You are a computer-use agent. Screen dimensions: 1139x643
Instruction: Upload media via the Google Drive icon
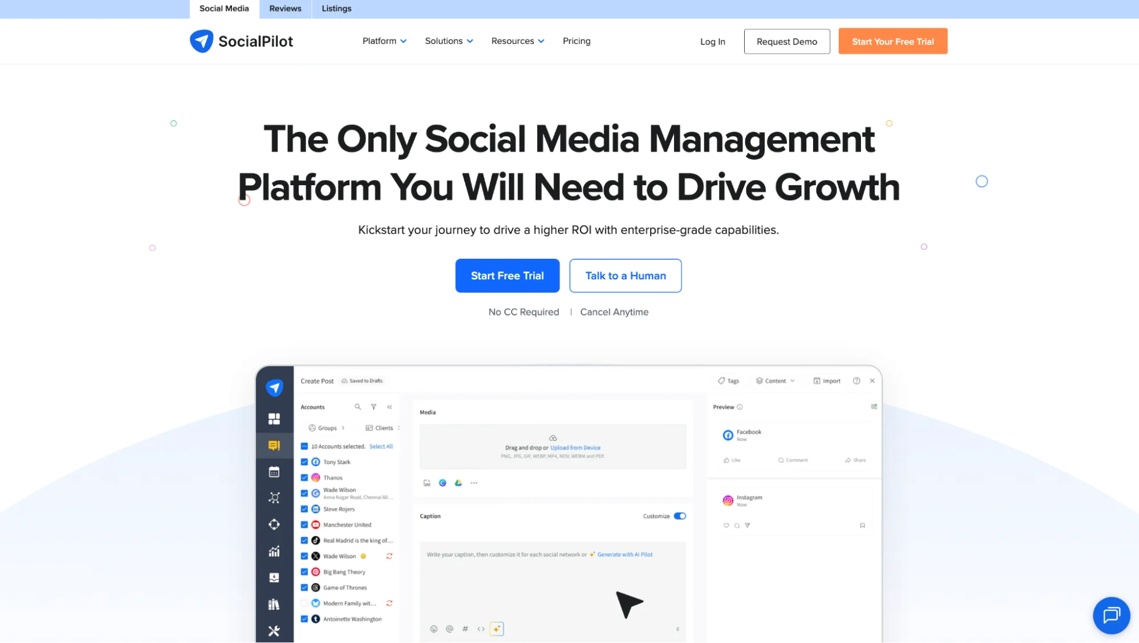click(x=458, y=482)
